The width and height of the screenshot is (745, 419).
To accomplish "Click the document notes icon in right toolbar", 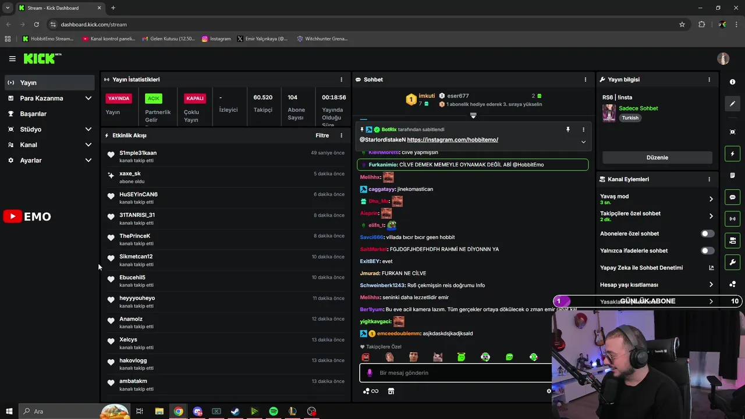I will click(732, 175).
